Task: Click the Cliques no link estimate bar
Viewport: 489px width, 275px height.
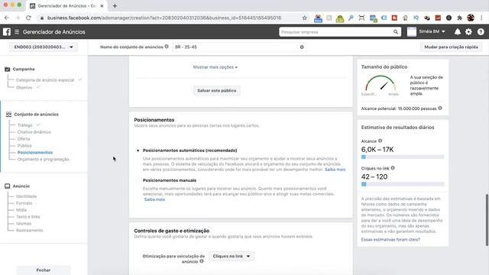Action: [x=403, y=184]
